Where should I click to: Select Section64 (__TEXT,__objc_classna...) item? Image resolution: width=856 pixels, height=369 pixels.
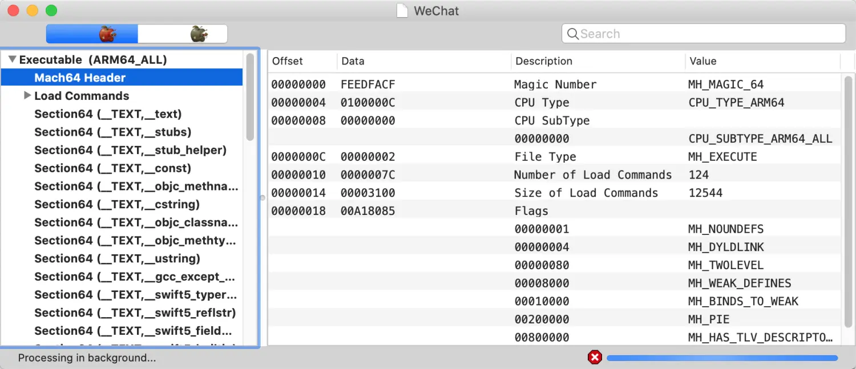[x=136, y=222]
